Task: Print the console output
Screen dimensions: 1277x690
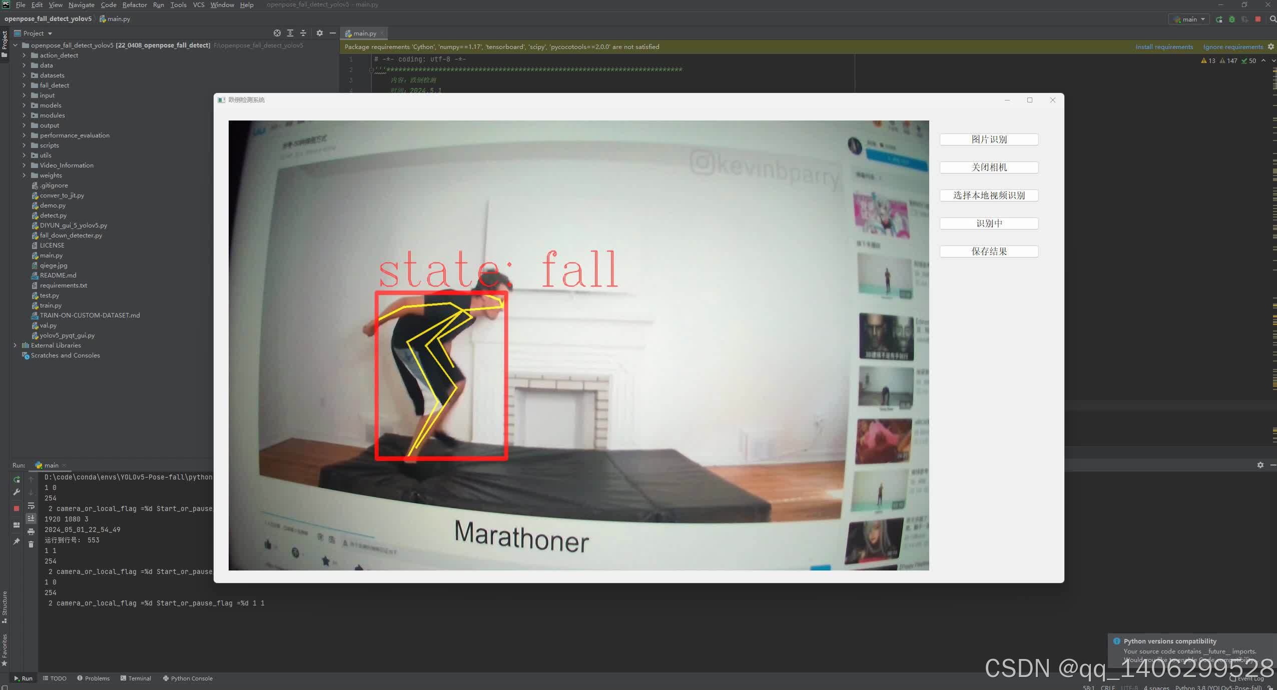Action: pyautogui.click(x=31, y=531)
